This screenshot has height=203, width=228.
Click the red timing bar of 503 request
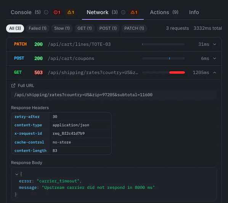pyautogui.click(x=177, y=72)
